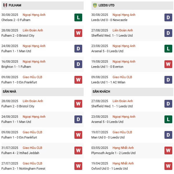Click the W badge for Fulham 4-2 Ittihad Jeddah
Image resolution: width=174 pixels, height=174 pixels.
(x=78, y=150)
